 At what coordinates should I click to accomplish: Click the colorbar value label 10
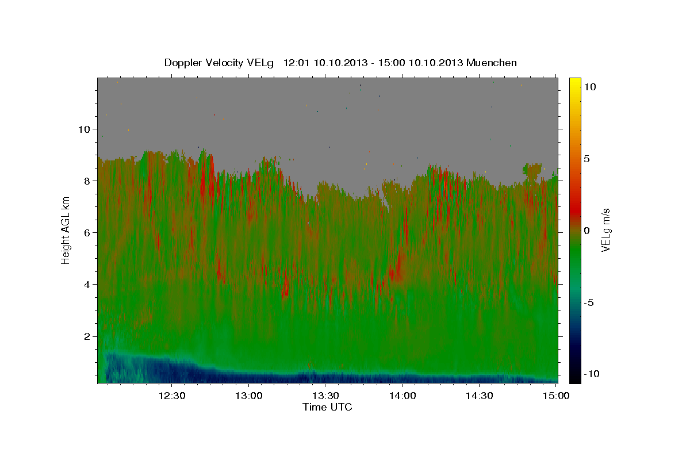click(589, 87)
